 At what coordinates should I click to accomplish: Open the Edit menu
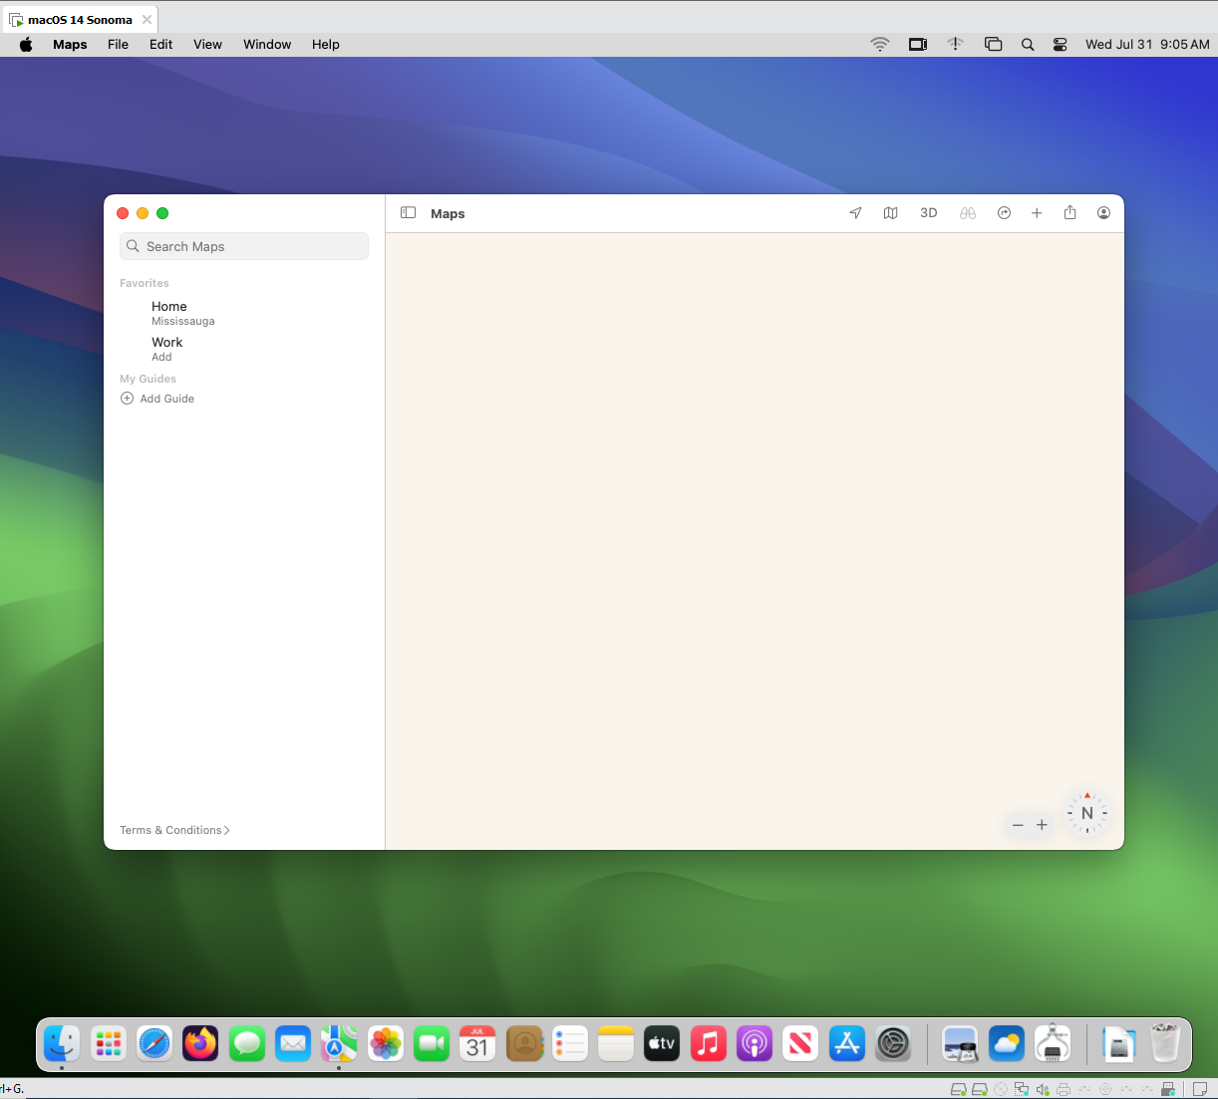tap(160, 44)
